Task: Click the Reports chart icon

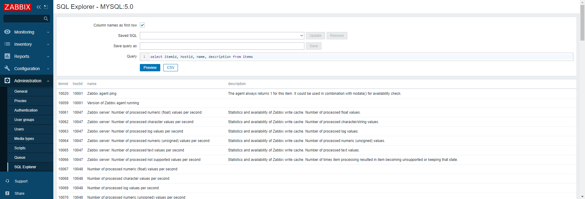Action: tap(7, 56)
